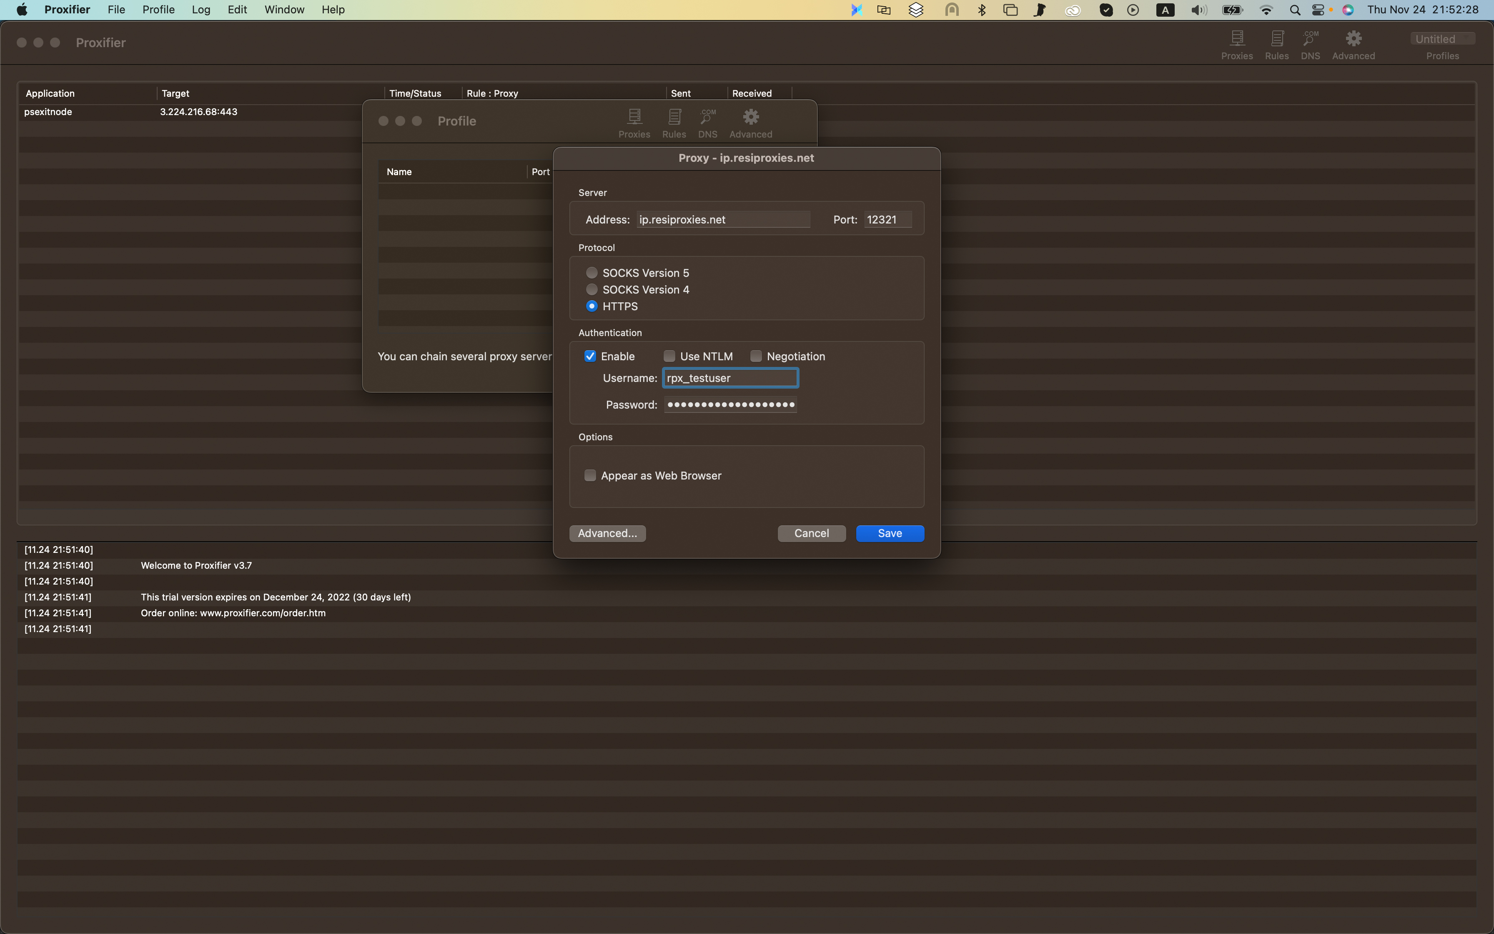The width and height of the screenshot is (1494, 934).
Task: Click target 3.224.216.68:443 cell
Action: pyautogui.click(x=199, y=112)
